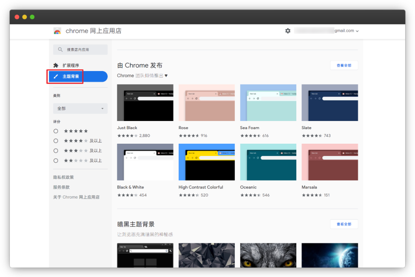Open the Sea Foam theme thumbnail
Viewport: 415px width, 277px height.
pos(268,103)
